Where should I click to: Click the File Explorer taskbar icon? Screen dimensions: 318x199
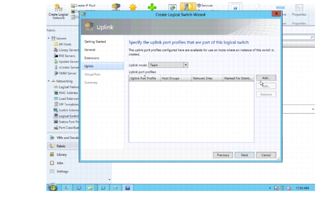90,188
